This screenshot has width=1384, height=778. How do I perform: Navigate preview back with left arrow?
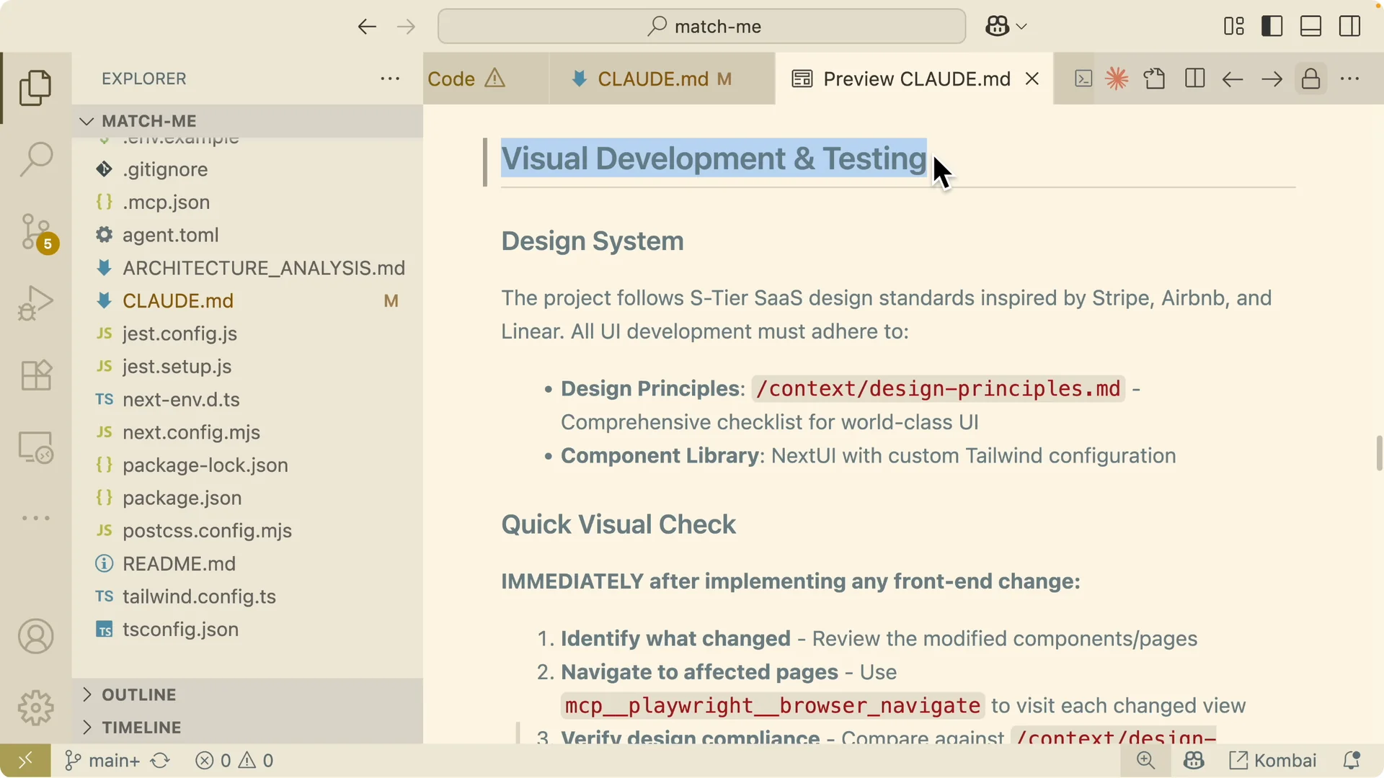pos(1233,79)
